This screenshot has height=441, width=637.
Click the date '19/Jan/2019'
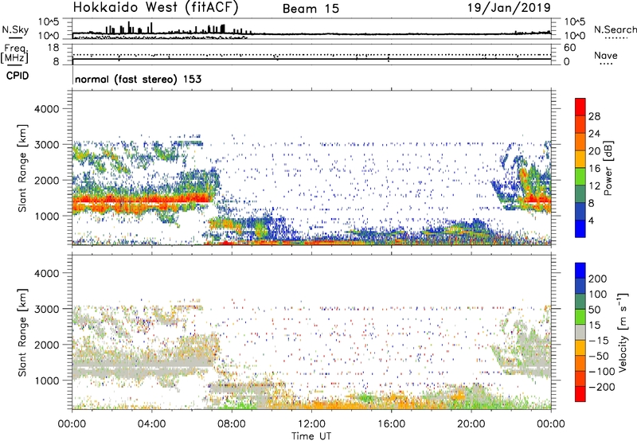click(x=509, y=7)
